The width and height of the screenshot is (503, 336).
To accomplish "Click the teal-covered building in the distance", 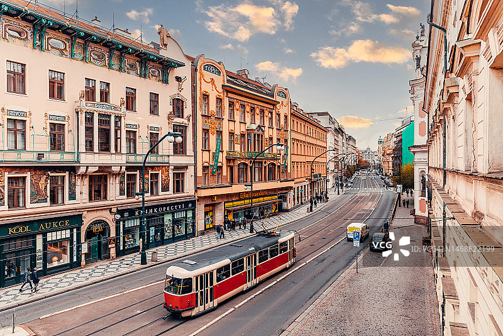I will [x=407, y=143].
